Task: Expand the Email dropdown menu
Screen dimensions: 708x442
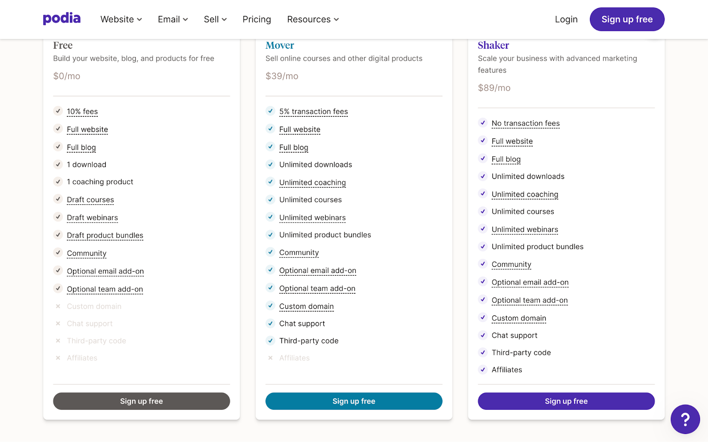Action: tap(173, 19)
